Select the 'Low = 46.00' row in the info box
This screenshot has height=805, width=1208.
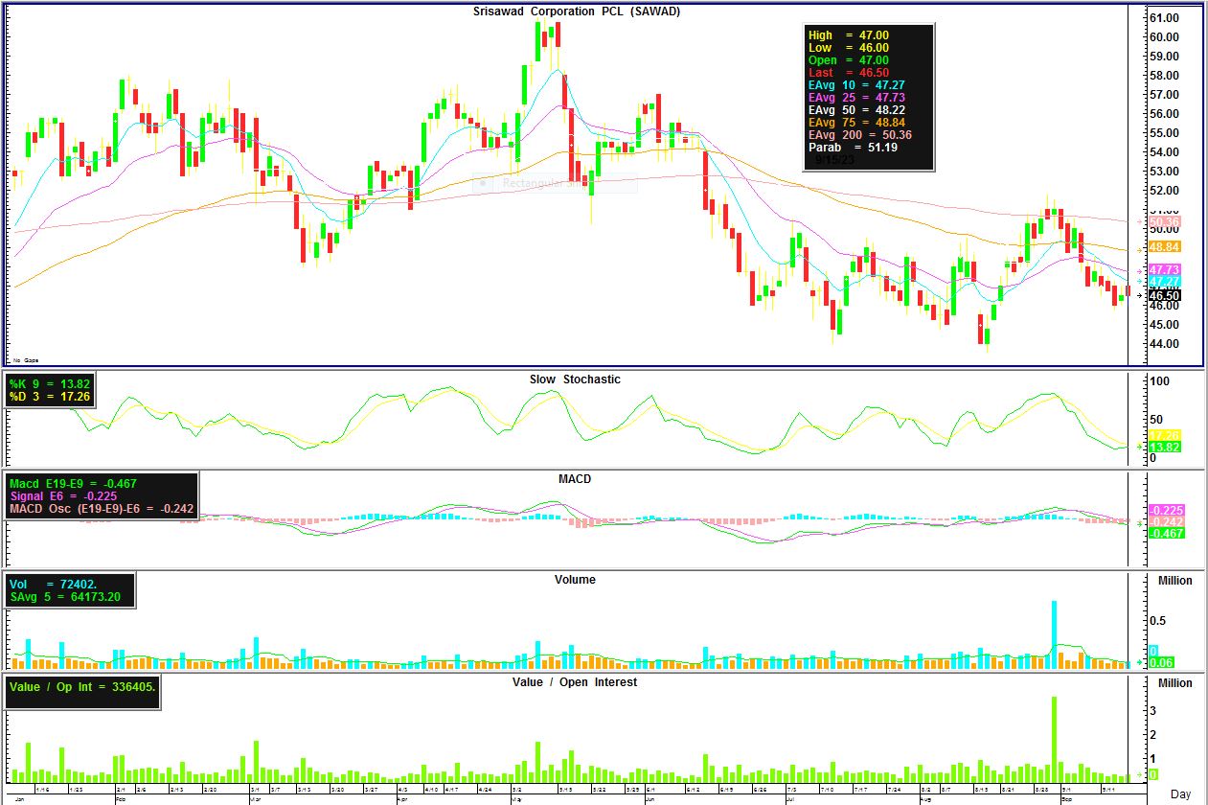pos(849,48)
